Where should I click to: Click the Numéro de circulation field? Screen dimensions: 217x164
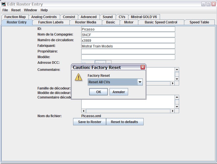(128, 41)
